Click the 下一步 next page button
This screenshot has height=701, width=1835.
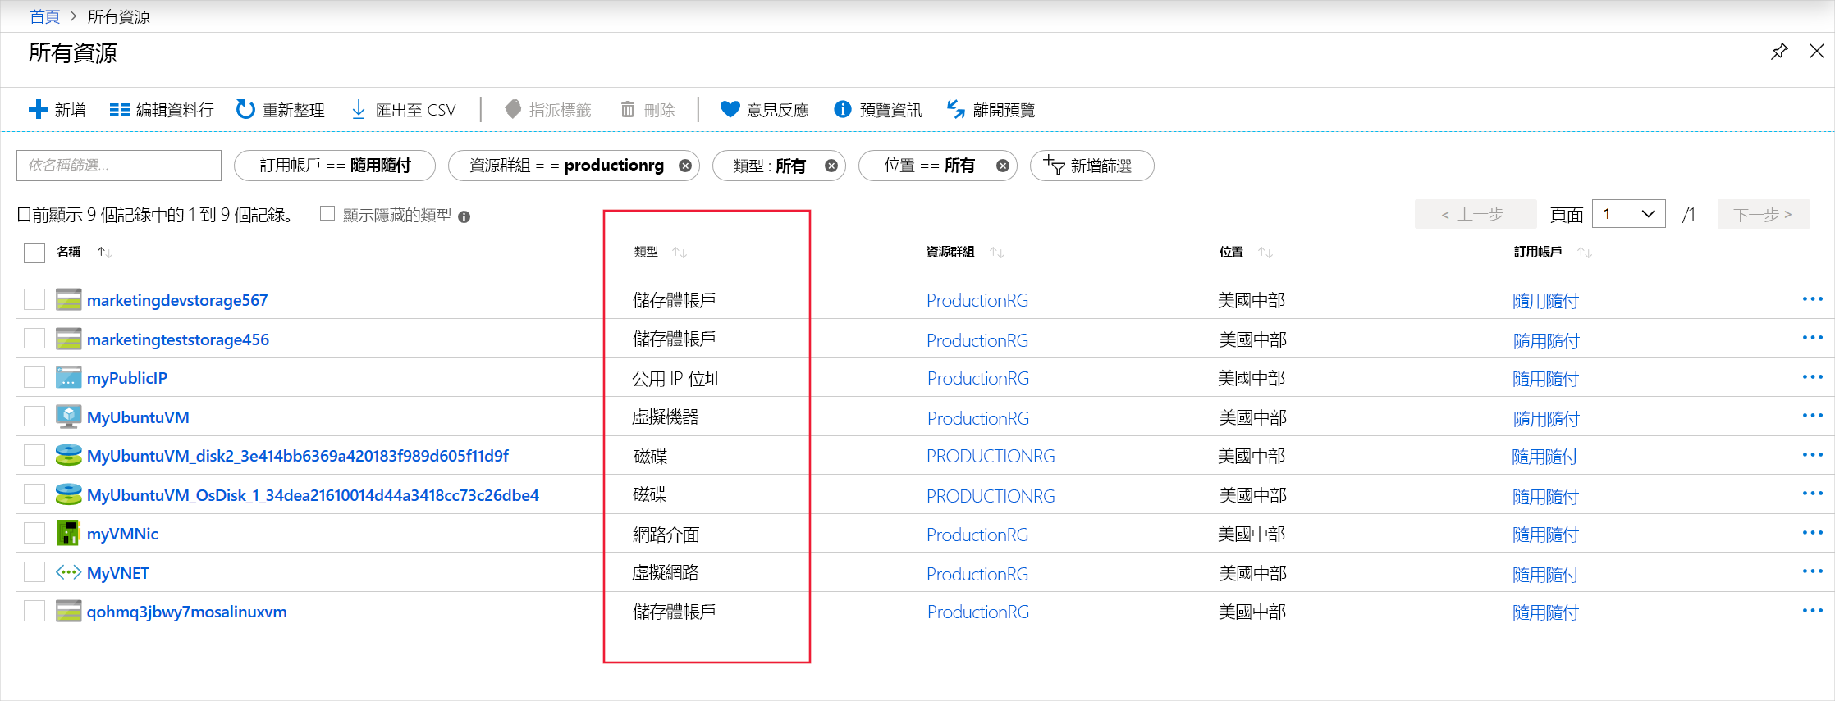point(1764,214)
